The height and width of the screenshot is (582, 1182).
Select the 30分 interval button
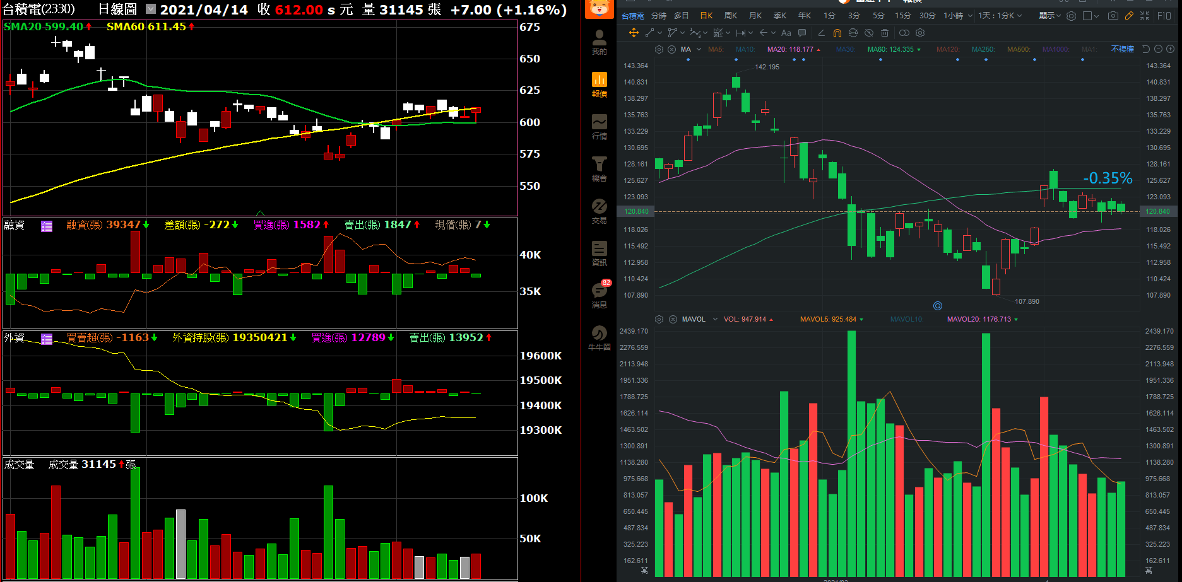click(x=927, y=16)
